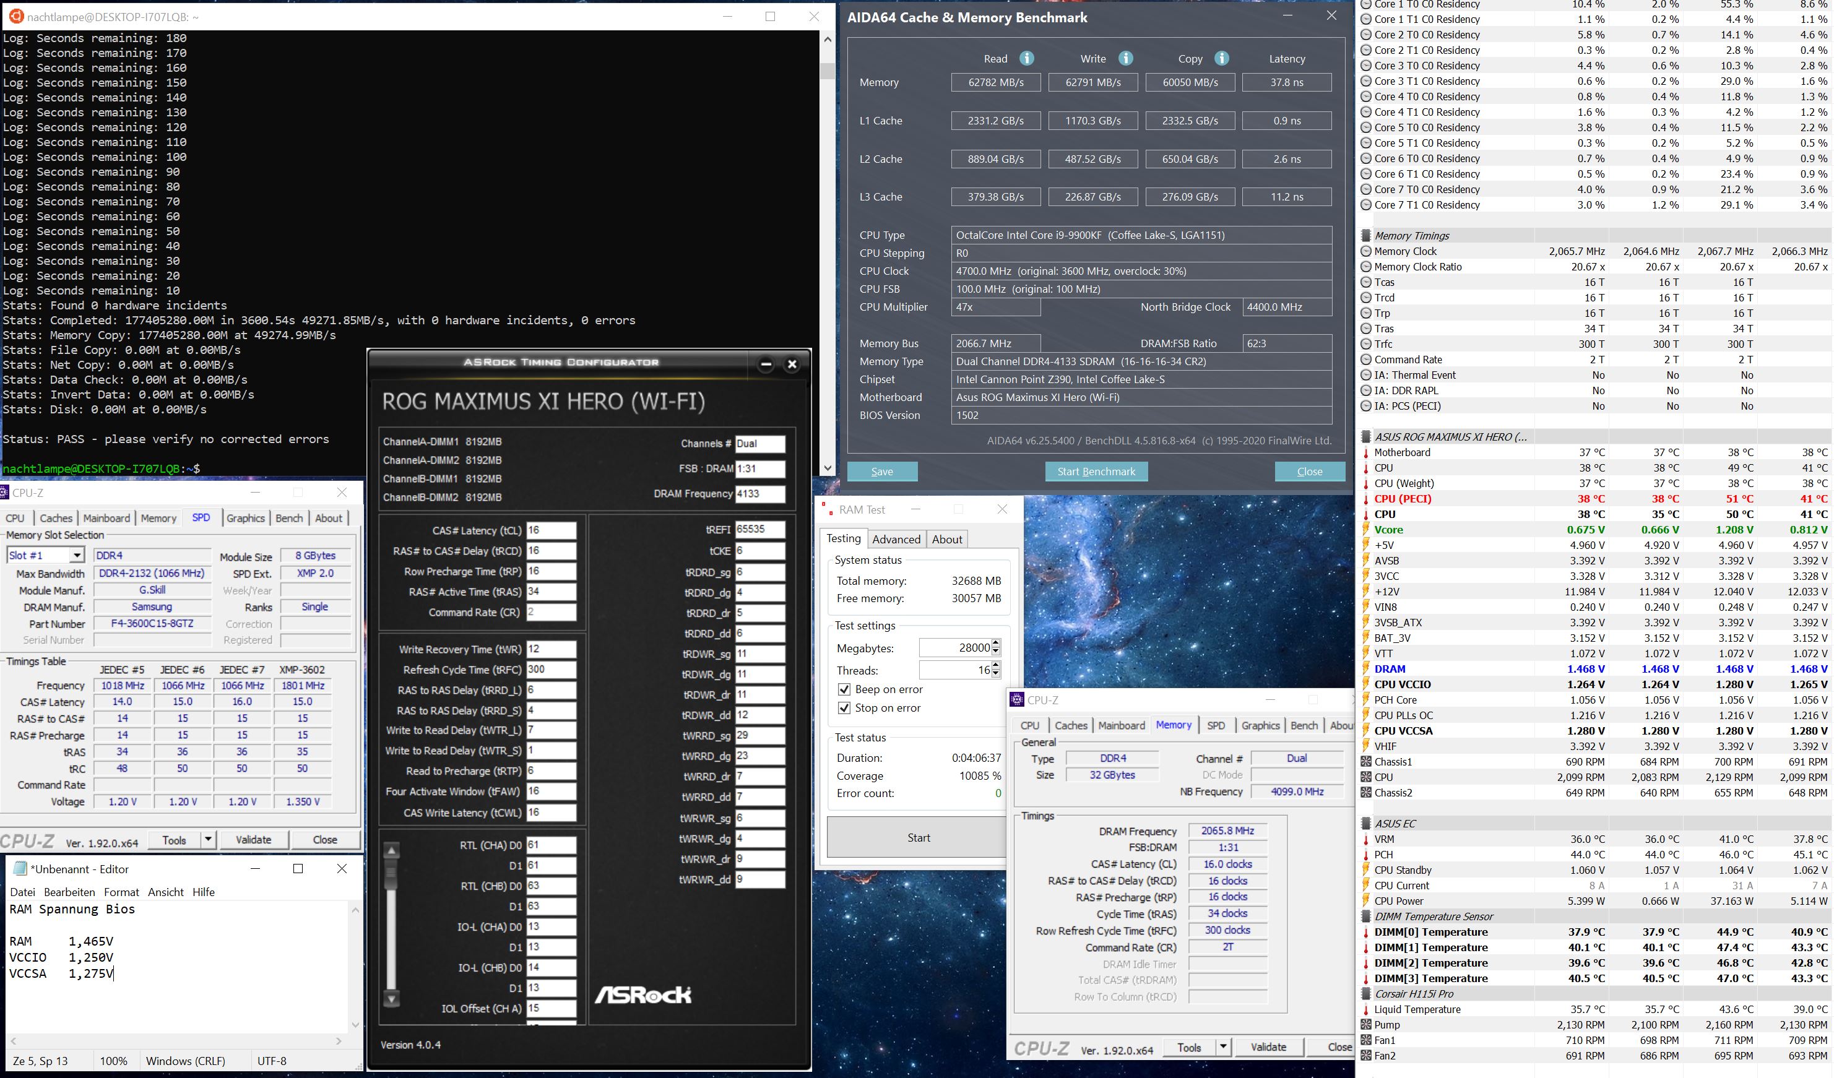This screenshot has height=1078, width=1834.
Task: Click the ASRock logo in Timing Configurator
Action: [642, 994]
